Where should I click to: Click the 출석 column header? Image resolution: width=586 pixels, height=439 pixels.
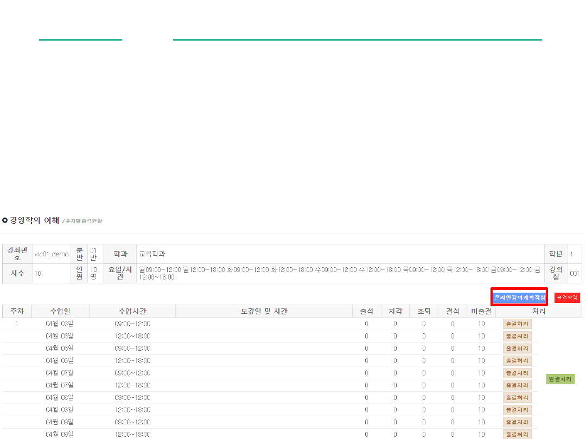pos(366,311)
